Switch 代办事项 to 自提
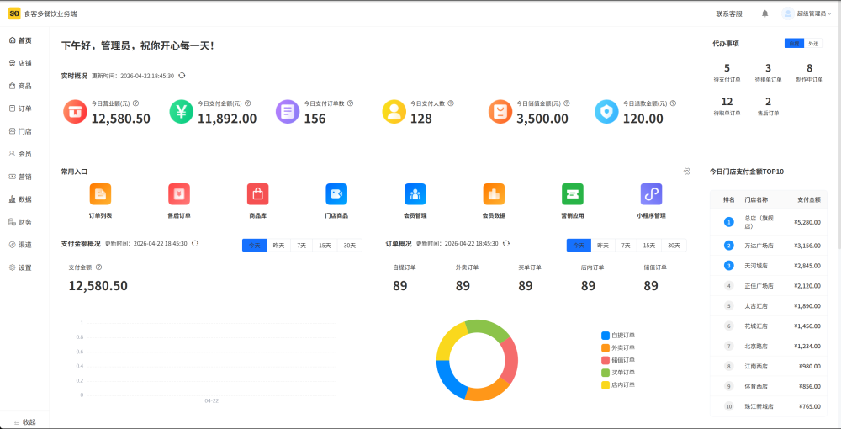This screenshot has width=841, height=429. tap(795, 44)
